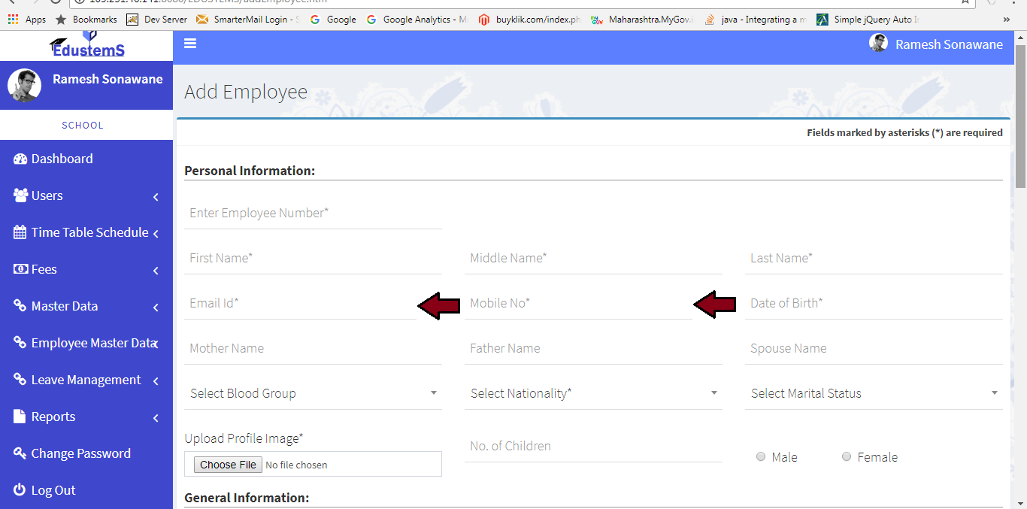Click the Users group icon

coord(20,195)
